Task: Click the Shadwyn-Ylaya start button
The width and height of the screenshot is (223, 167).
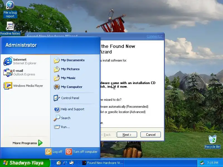Action: 25,163
